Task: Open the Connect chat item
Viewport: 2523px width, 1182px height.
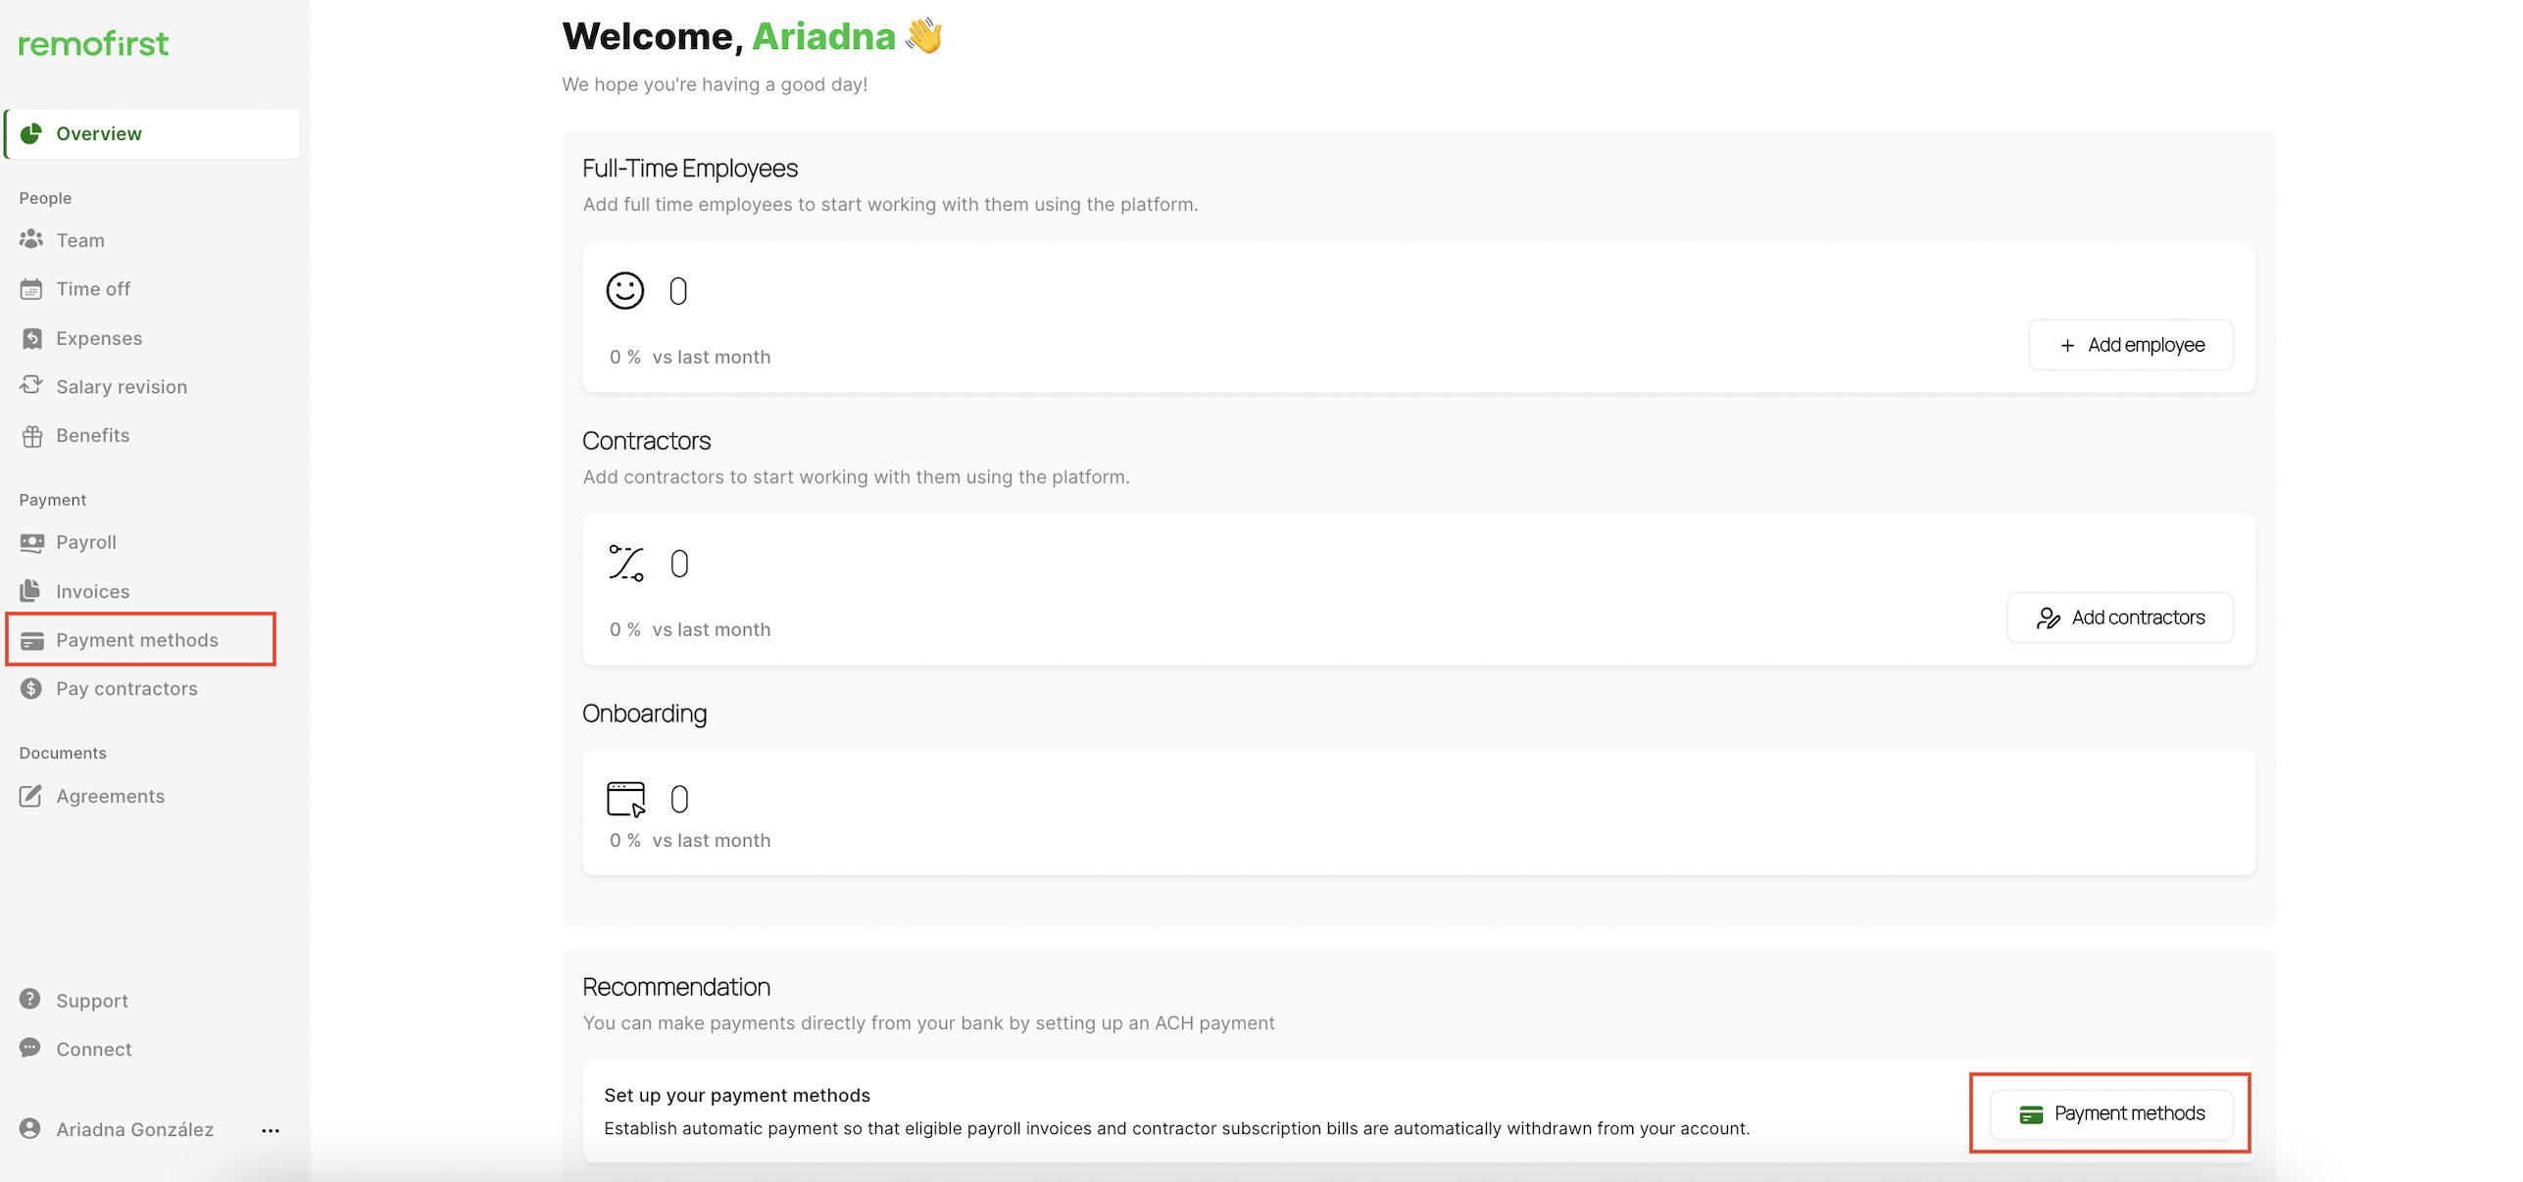Action: 94,1049
